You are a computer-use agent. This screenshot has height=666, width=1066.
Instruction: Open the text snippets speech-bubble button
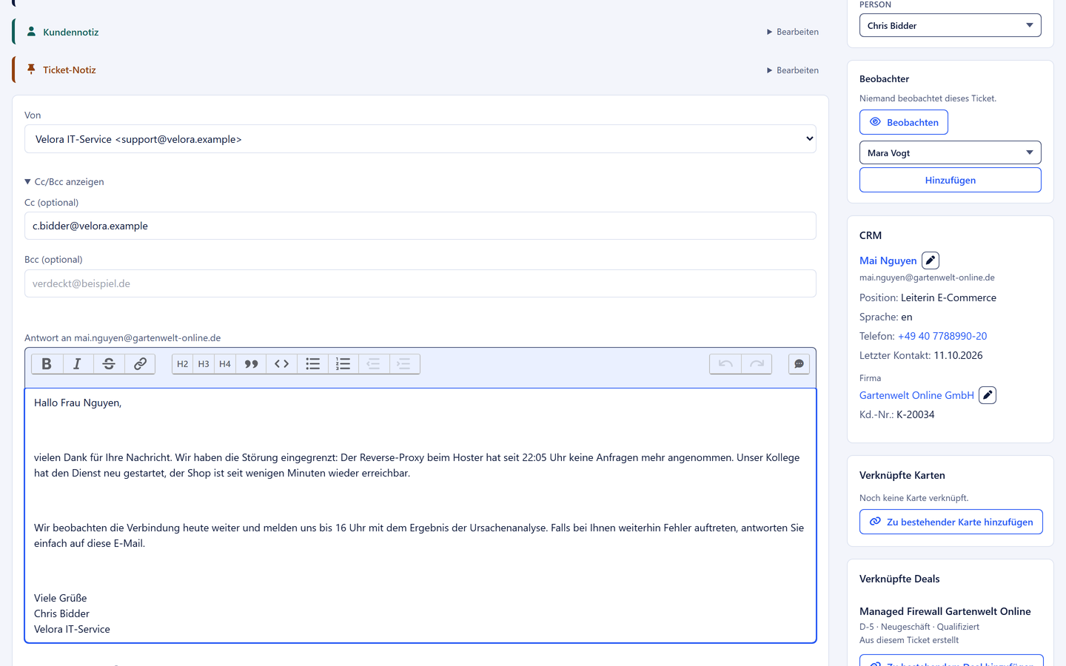(799, 364)
